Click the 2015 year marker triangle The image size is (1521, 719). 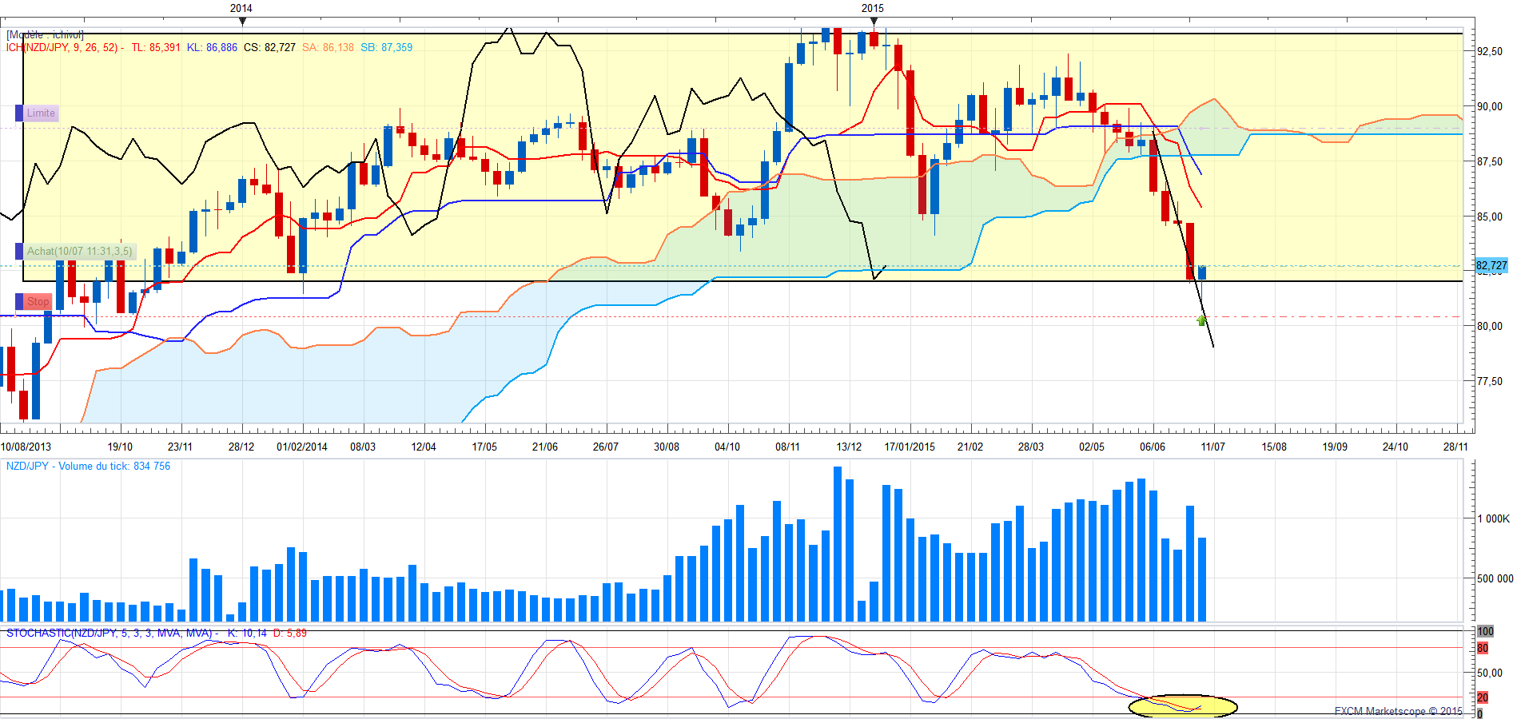(x=874, y=22)
